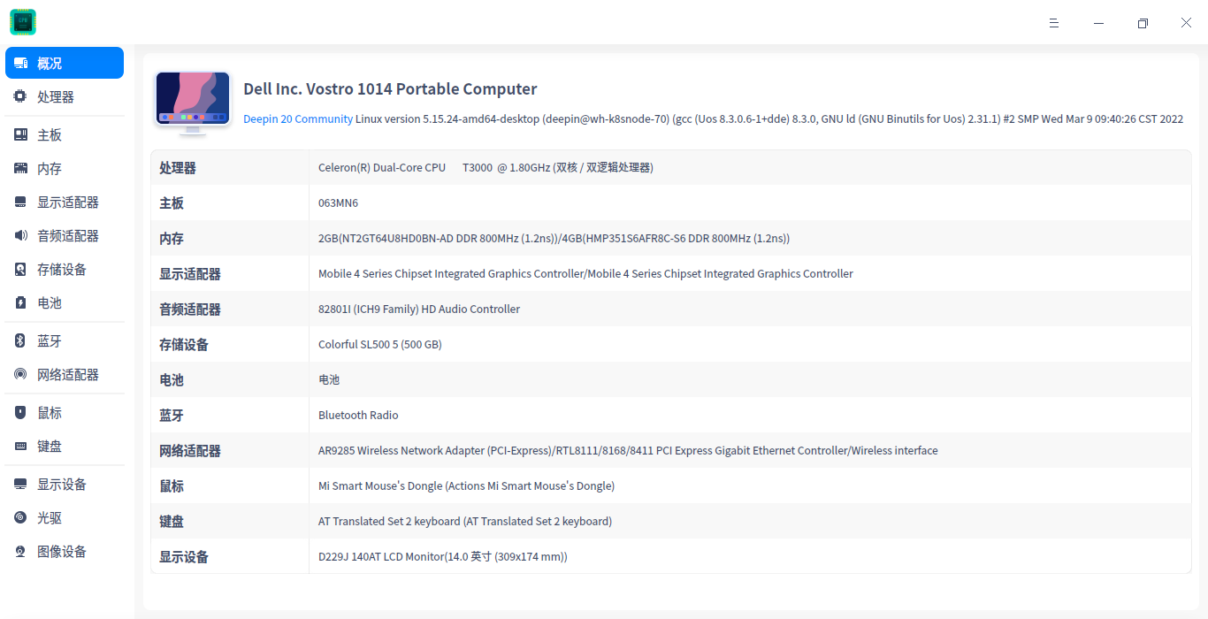Select the 电池 (Battery) sidebar icon
This screenshot has width=1208, height=619.
pos(19,302)
